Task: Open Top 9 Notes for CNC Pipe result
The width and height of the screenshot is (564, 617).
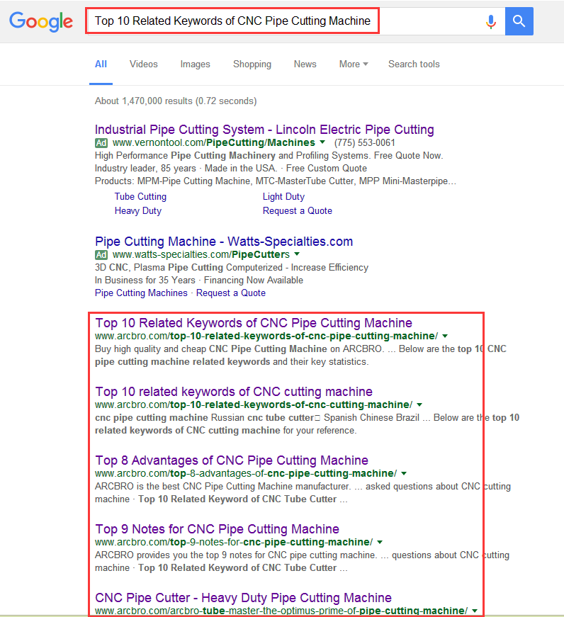Action: click(217, 529)
